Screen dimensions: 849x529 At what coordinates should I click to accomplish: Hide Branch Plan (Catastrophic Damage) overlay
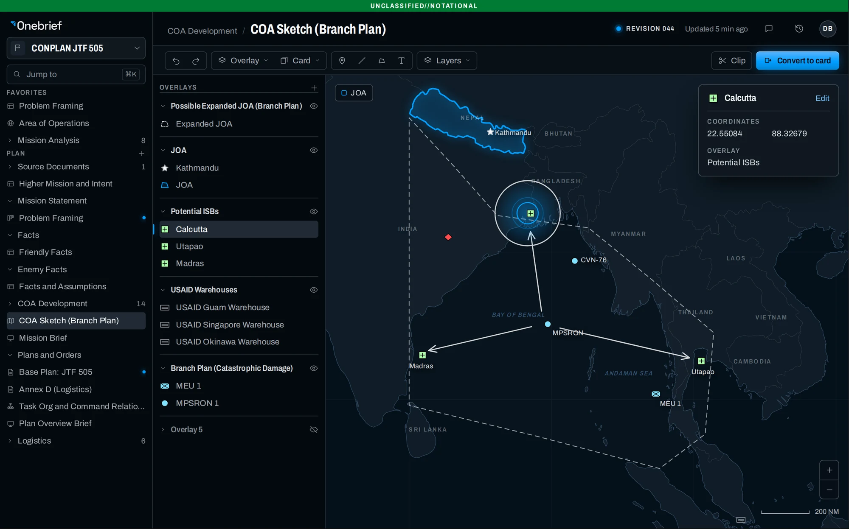pyautogui.click(x=314, y=368)
